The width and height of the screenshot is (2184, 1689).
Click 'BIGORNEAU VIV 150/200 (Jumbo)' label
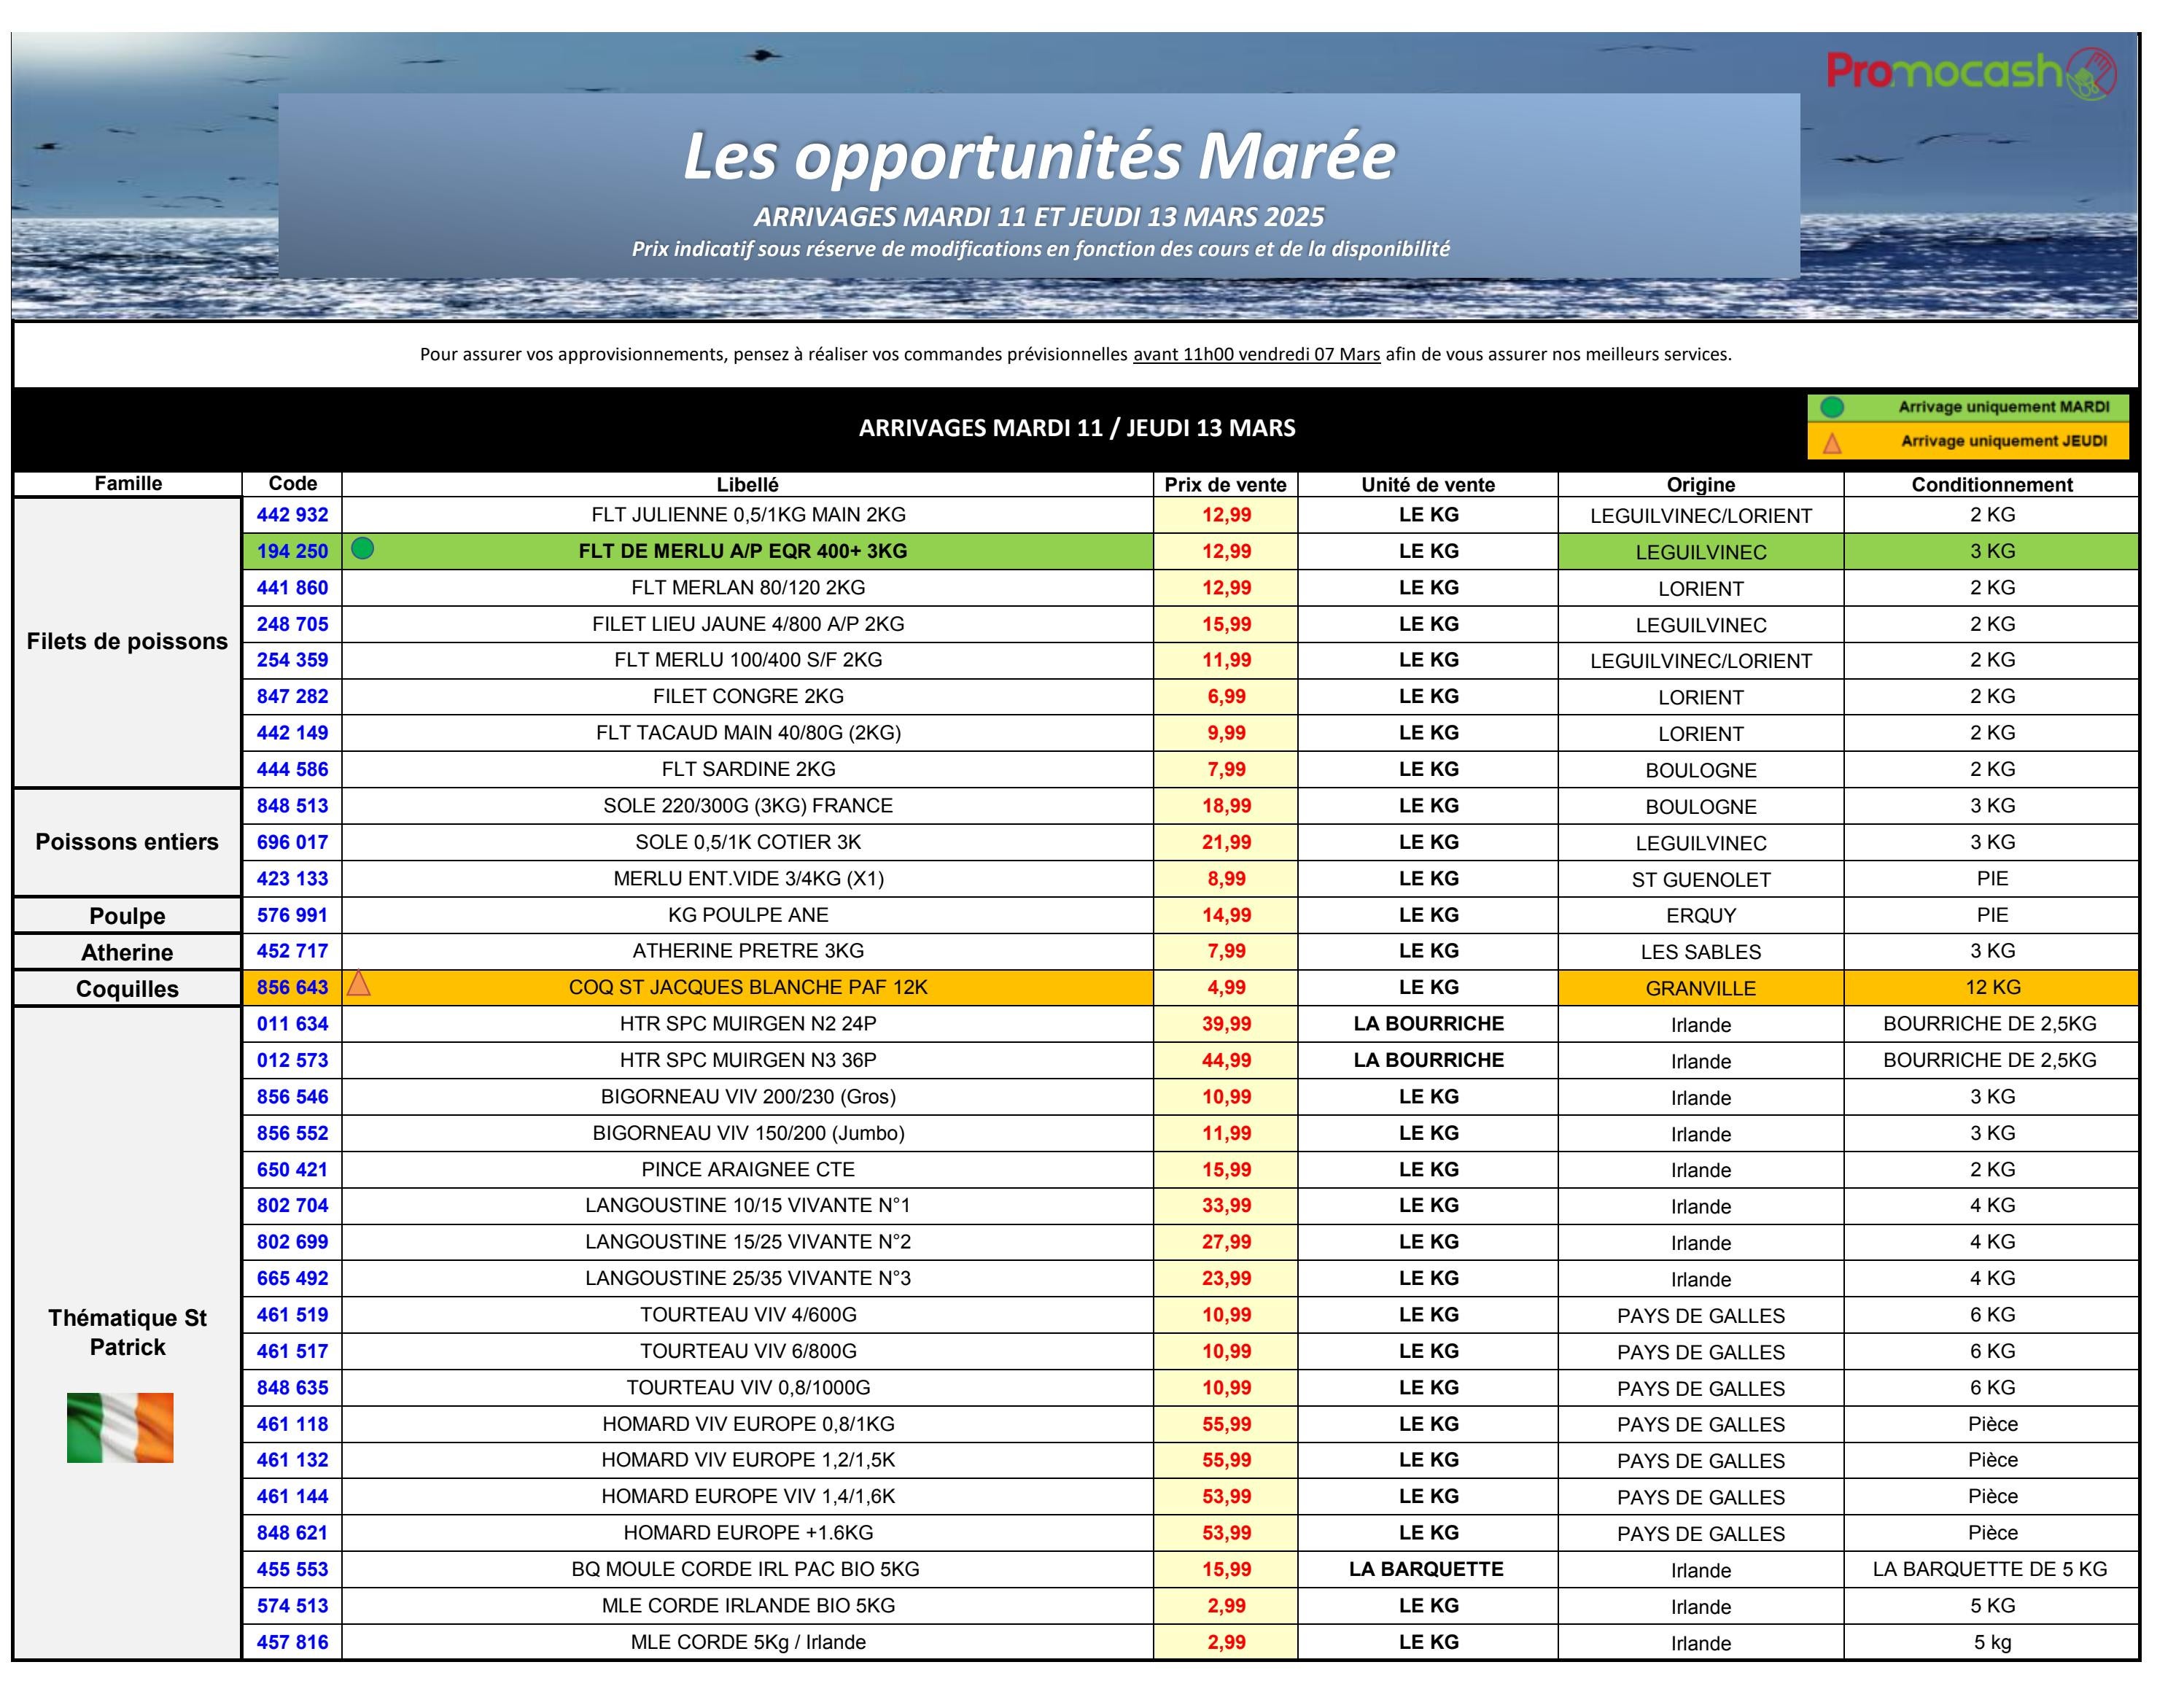point(748,1133)
